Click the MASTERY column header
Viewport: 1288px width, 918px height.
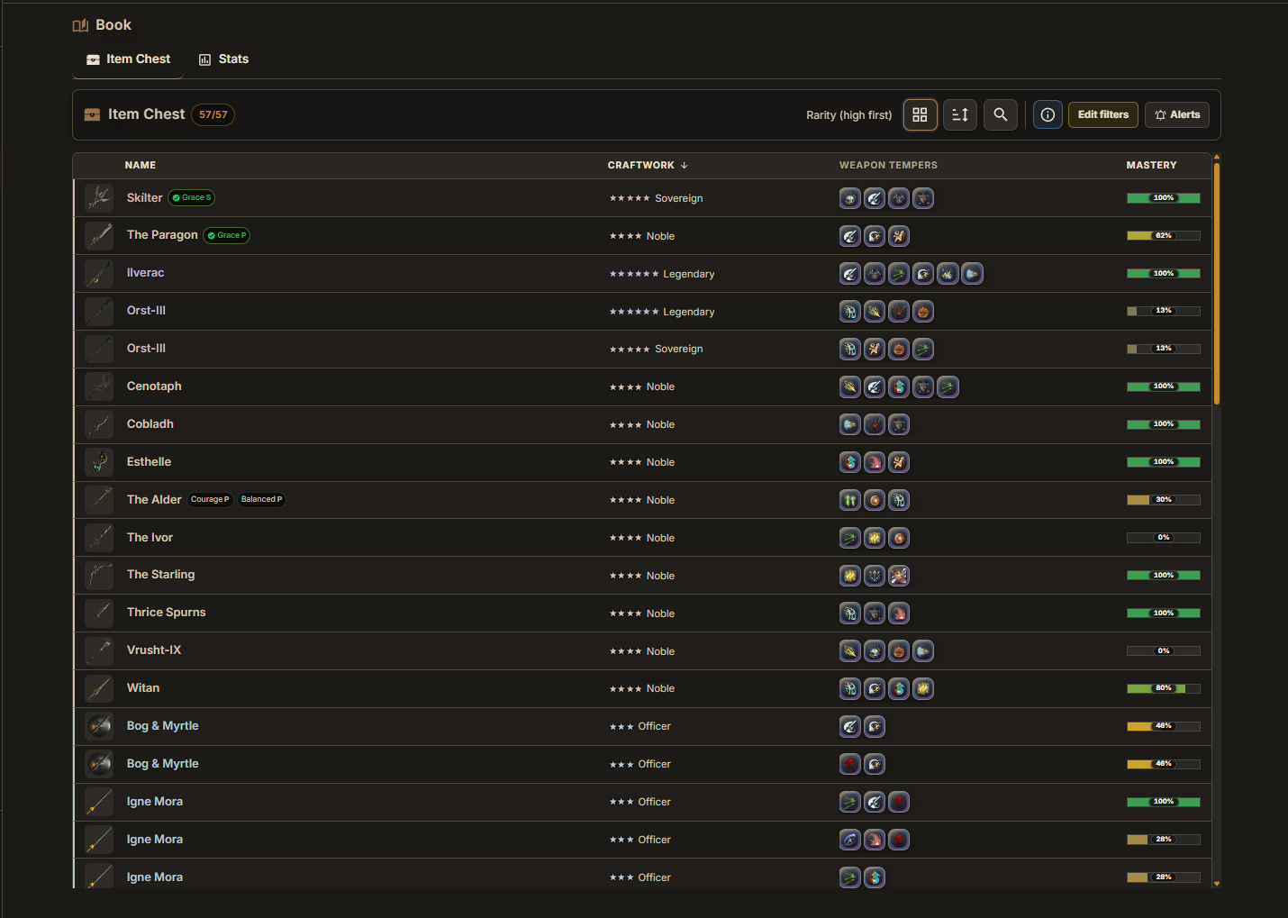[1151, 166]
